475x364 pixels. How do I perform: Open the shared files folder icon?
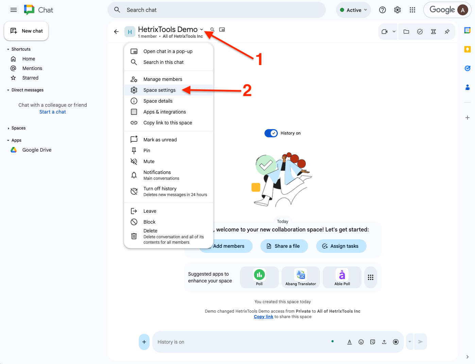[406, 32]
